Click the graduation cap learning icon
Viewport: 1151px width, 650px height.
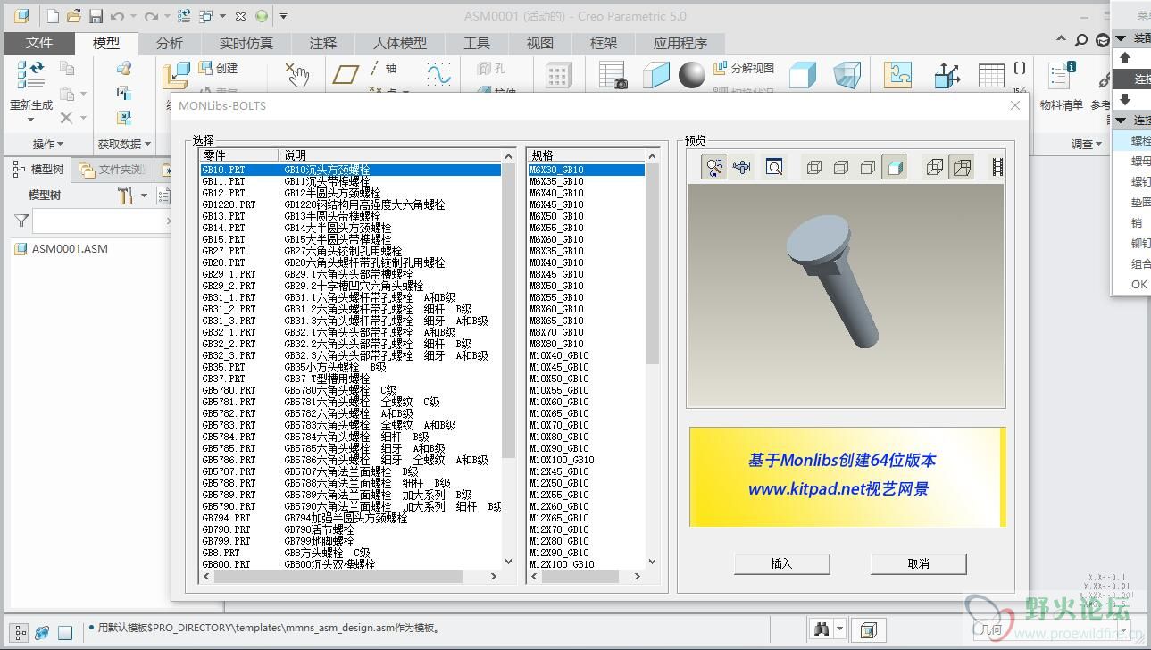pos(1103,40)
